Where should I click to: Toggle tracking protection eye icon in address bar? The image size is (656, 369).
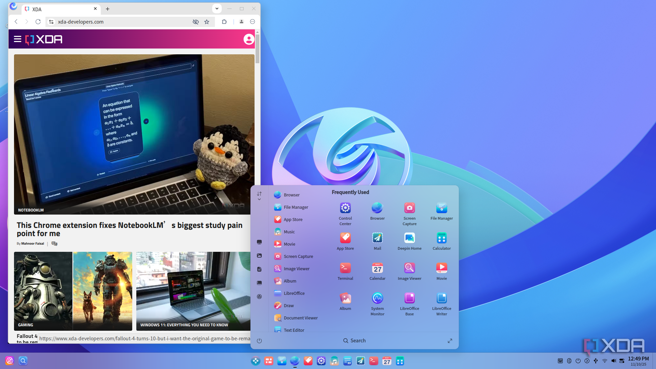tap(195, 22)
